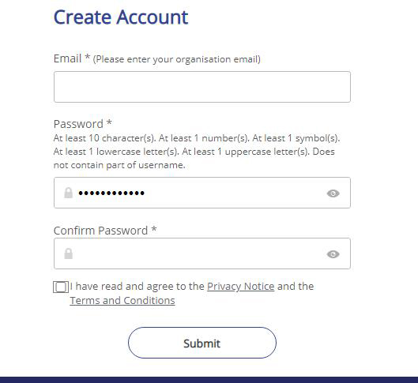The width and height of the screenshot is (418, 383).
Task: Click the required asterisk beside Email
Action: (x=87, y=57)
